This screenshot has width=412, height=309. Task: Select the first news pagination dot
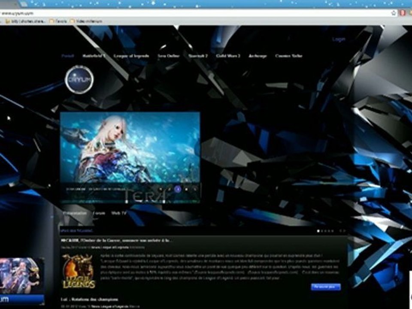318,231
